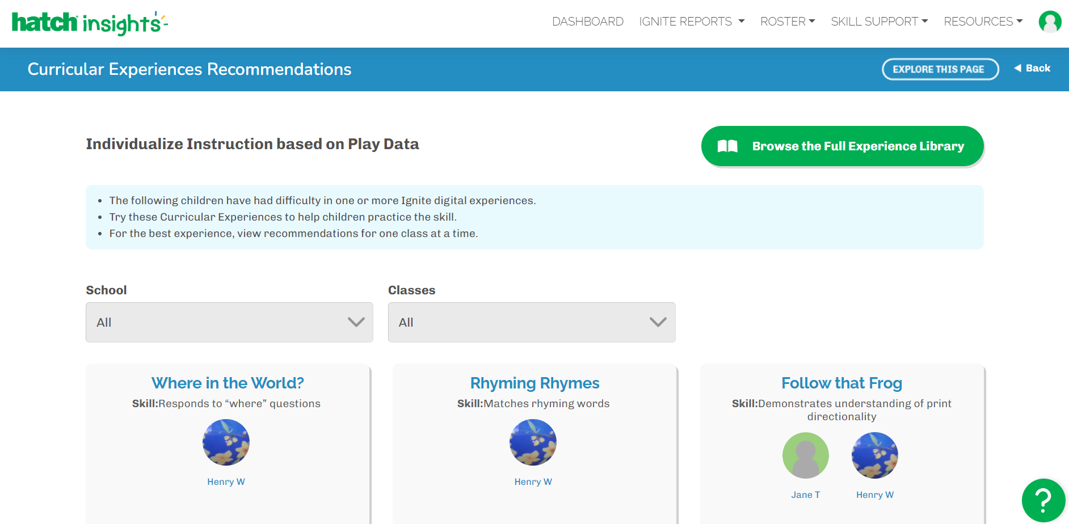Expand the Skill Support menu
Image resolution: width=1069 pixels, height=524 pixels.
(879, 22)
